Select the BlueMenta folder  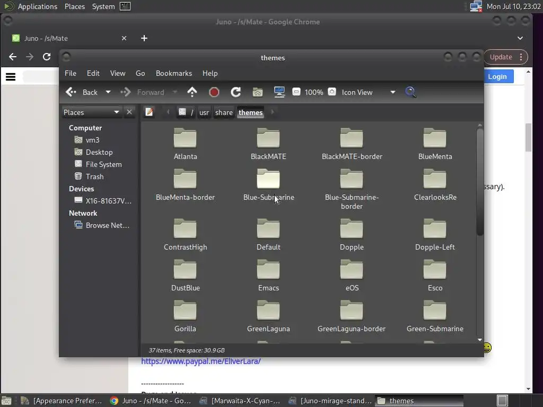[435, 144]
